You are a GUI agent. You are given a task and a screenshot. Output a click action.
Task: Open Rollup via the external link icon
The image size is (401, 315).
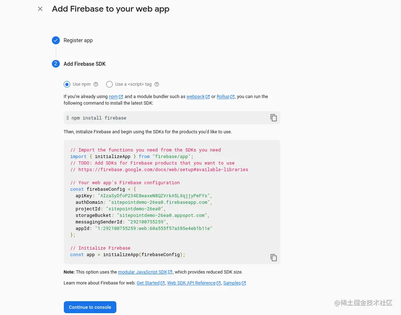coord(232,96)
